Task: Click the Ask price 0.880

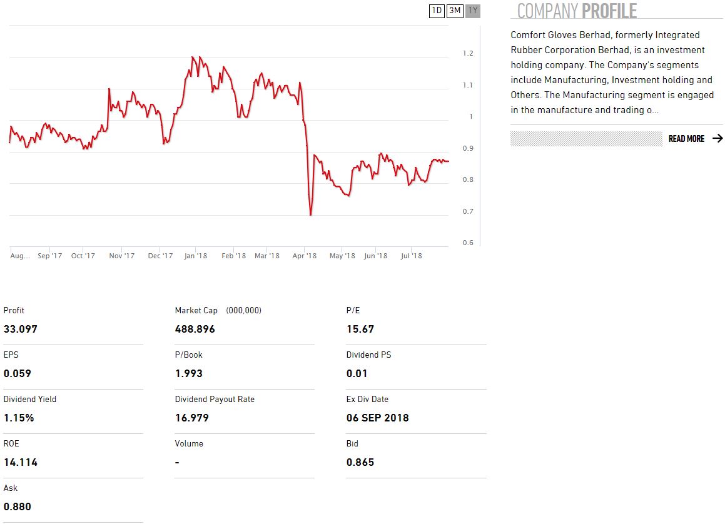Action: pyautogui.click(x=18, y=506)
